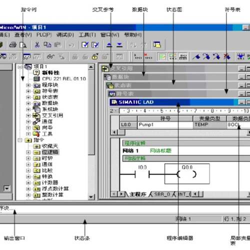
Task: Toggle symbol information table toolbar button
Action: 183,56
